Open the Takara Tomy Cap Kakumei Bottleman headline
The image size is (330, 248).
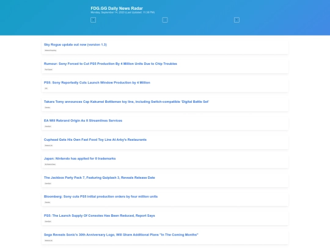[127, 102]
